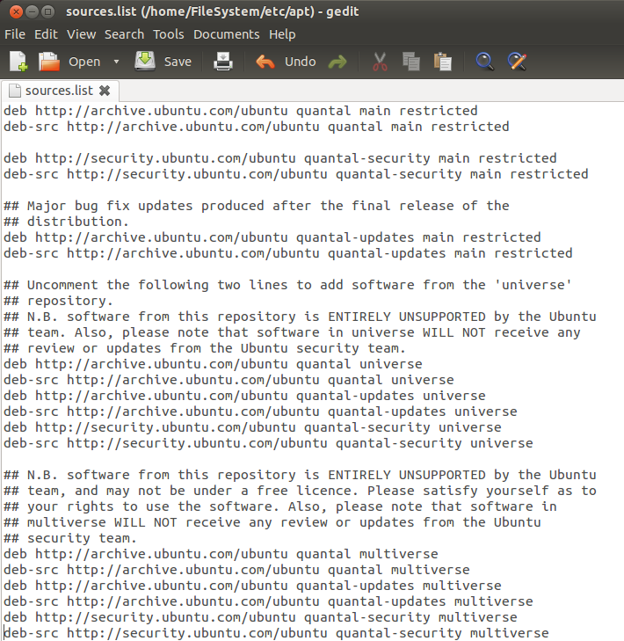Select the sources.list tab
The image size is (624, 641).
coord(58,91)
